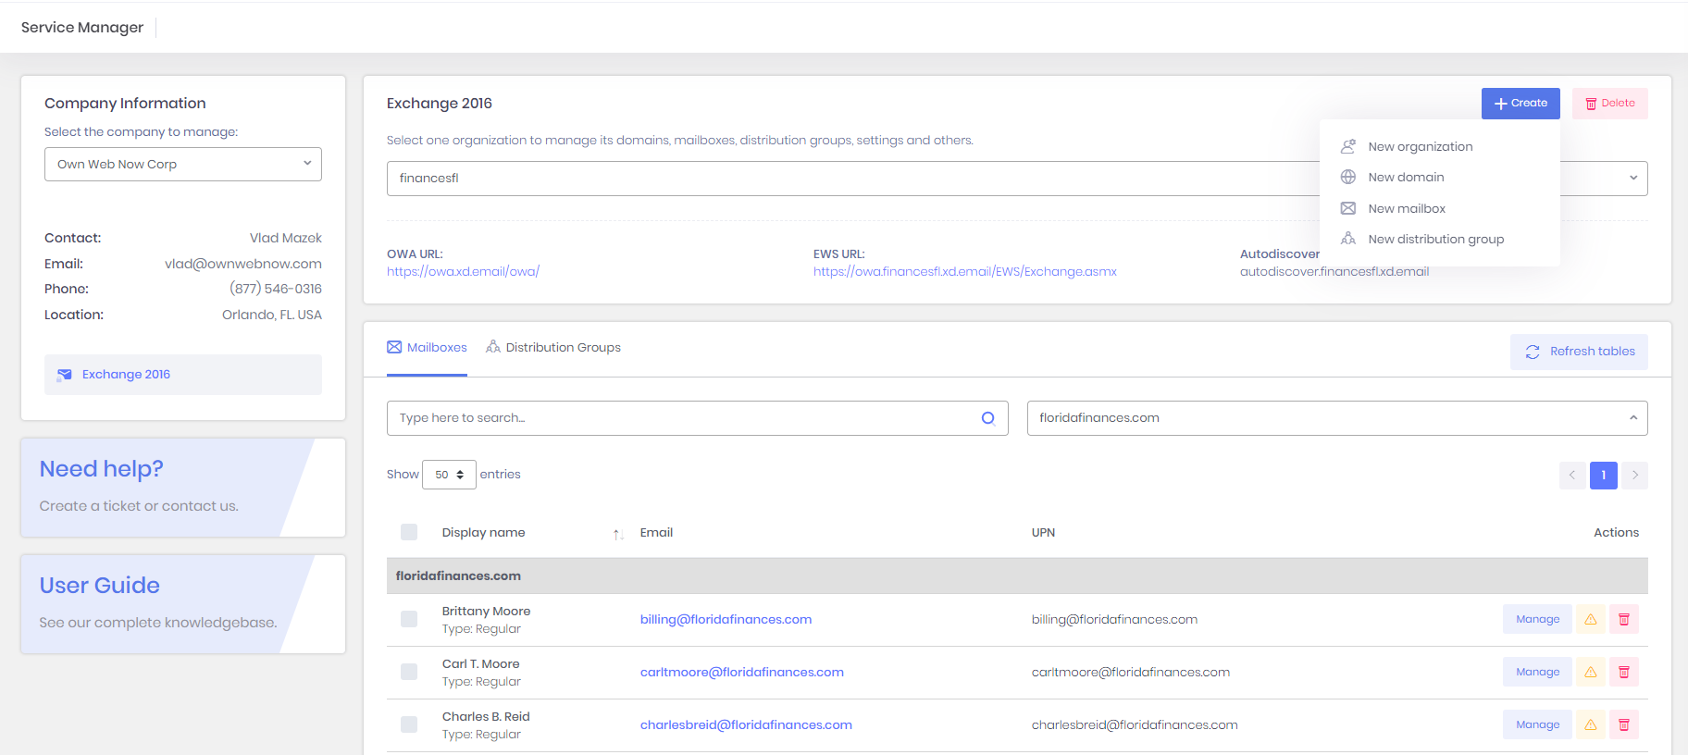Delete Carl T. Moore mailbox trash icon
This screenshot has width=1688, height=755.
[1623, 672]
